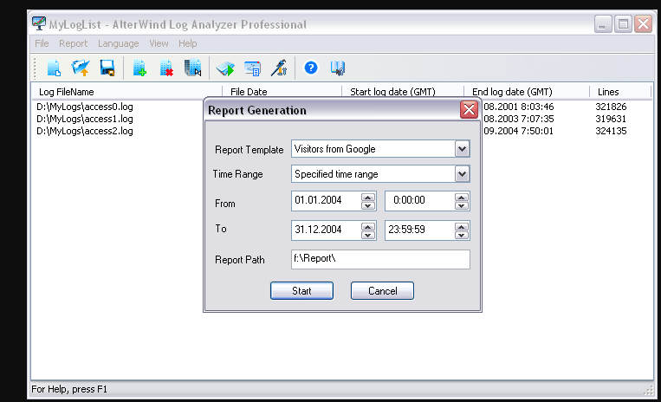Image resolution: width=661 pixels, height=402 pixels.
Task: Click the blue Help question mark icon
Action: [x=311, y=68]
